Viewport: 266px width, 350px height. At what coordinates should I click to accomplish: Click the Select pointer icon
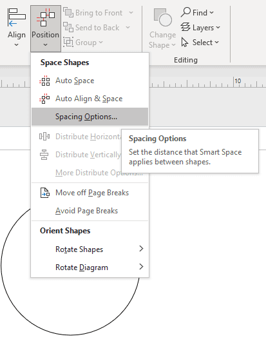(x=185, y=42)
